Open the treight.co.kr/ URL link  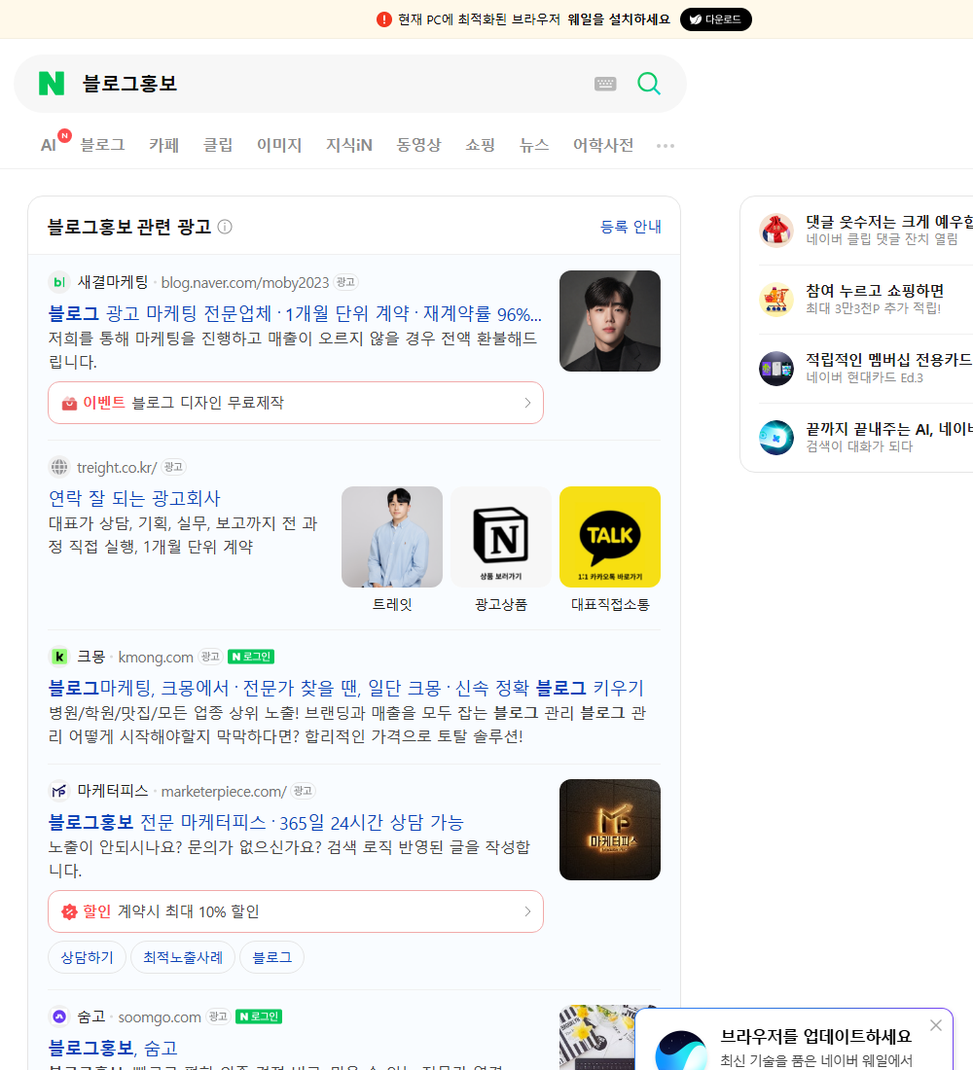tap(117, 468)
